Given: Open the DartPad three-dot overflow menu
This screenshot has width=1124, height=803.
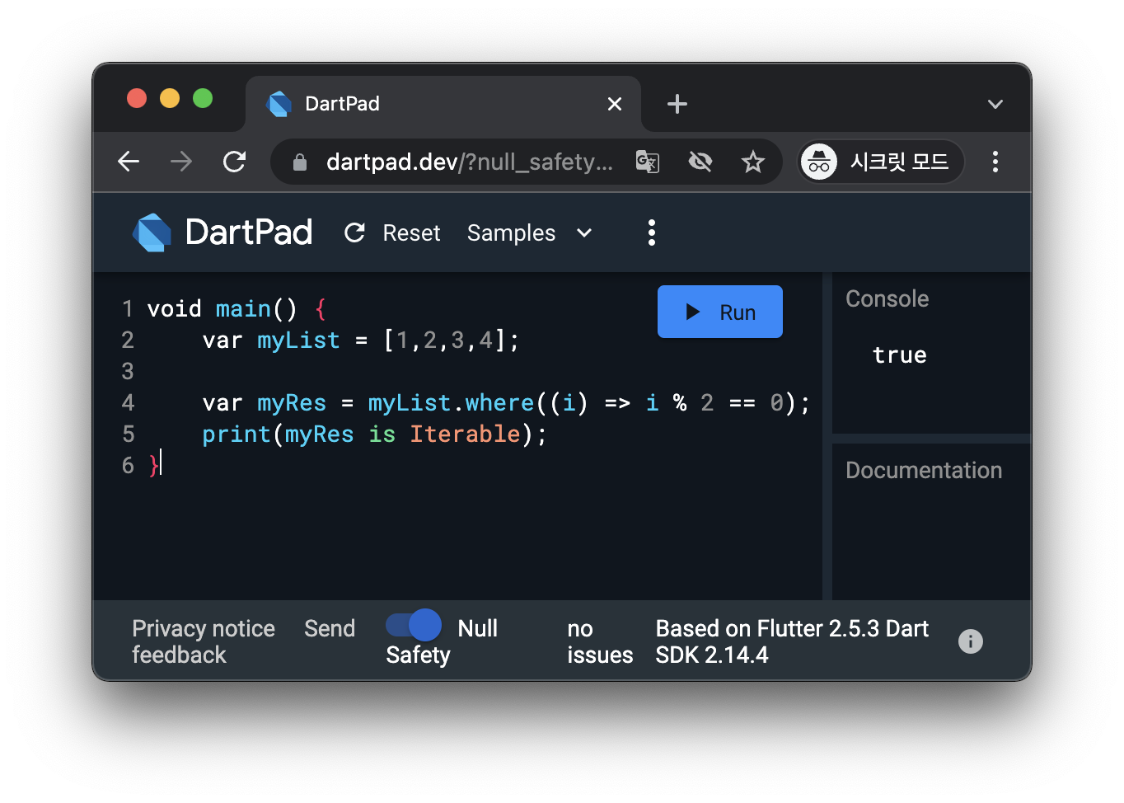Looking at the screenshot, I should coord(652,232).
